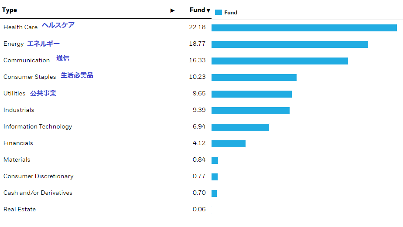Click the Consumer Staples bar
The width and height of the screenshot is (403, 227).
point(254,78)
